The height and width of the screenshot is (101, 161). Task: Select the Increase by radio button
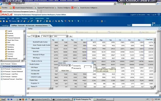72,66
